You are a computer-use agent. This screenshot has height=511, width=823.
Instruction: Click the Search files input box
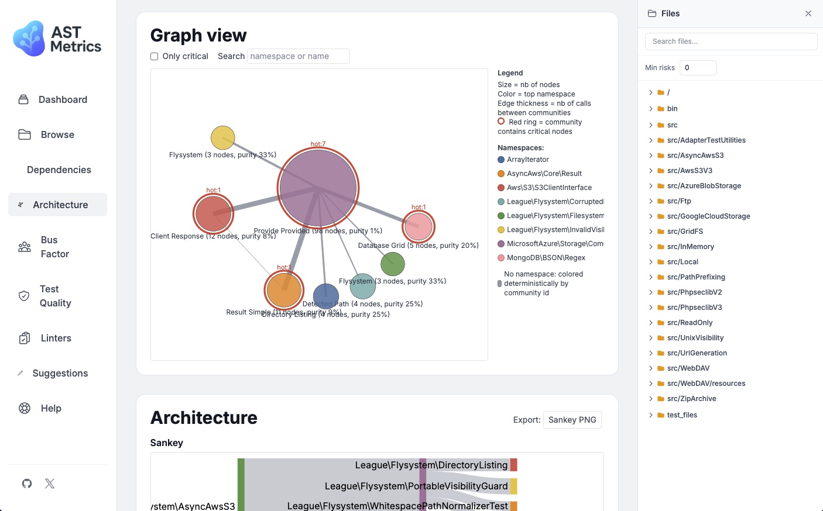click(731, 42)
